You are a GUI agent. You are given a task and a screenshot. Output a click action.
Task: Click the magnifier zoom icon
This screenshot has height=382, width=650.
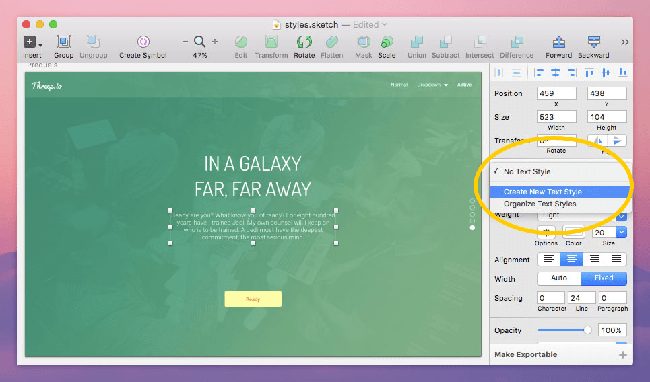(200, 42)
